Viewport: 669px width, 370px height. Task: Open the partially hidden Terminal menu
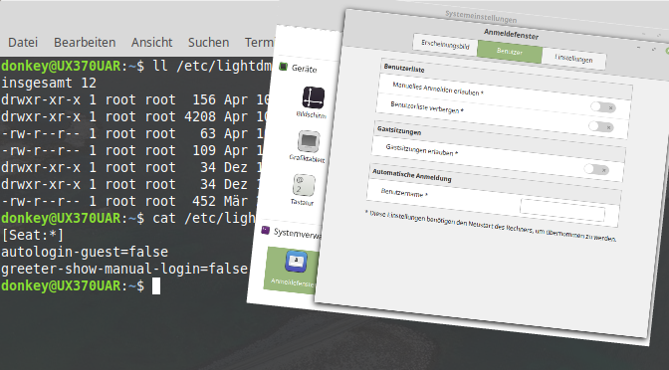pyautogui.click(x=260, y=42)
